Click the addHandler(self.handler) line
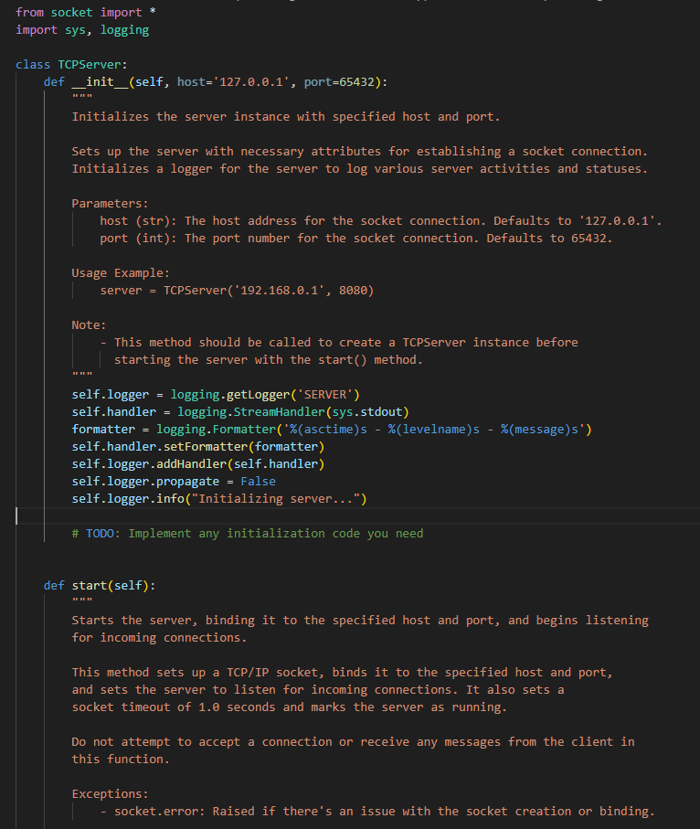The image size is (700, 829). 198,464
